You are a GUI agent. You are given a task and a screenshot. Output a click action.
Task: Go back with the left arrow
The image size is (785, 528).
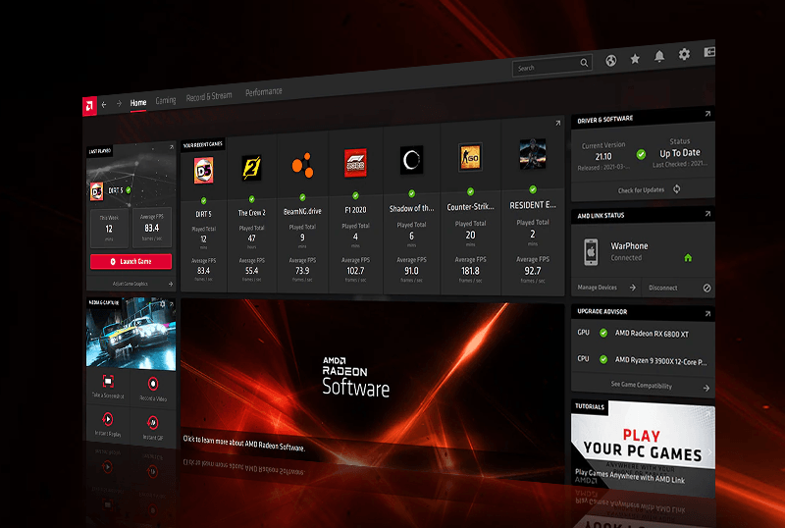tap(104, 105)
